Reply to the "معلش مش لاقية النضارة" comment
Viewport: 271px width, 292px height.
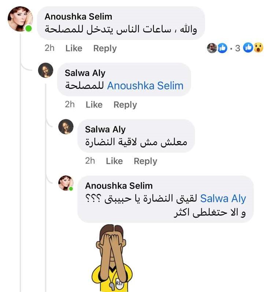pyautogui.click(x=145, y=161)
